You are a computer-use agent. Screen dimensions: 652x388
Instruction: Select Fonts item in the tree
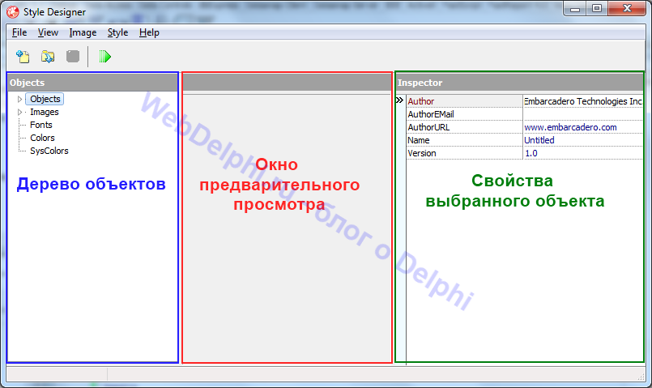[40, 125]
